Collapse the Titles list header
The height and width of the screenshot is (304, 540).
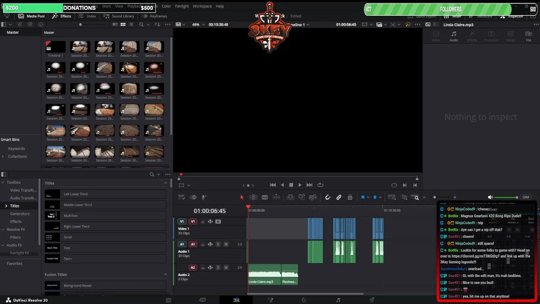tap(165, 183)
